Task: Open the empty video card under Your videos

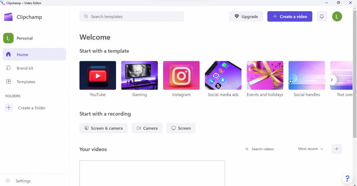Action: pyautogui.click(x=152, y=173)
